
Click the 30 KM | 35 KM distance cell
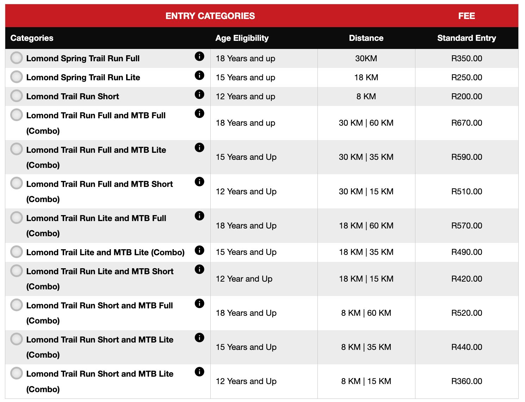[366, 157]
